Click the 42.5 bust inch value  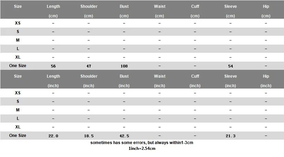tap(124, 136)
